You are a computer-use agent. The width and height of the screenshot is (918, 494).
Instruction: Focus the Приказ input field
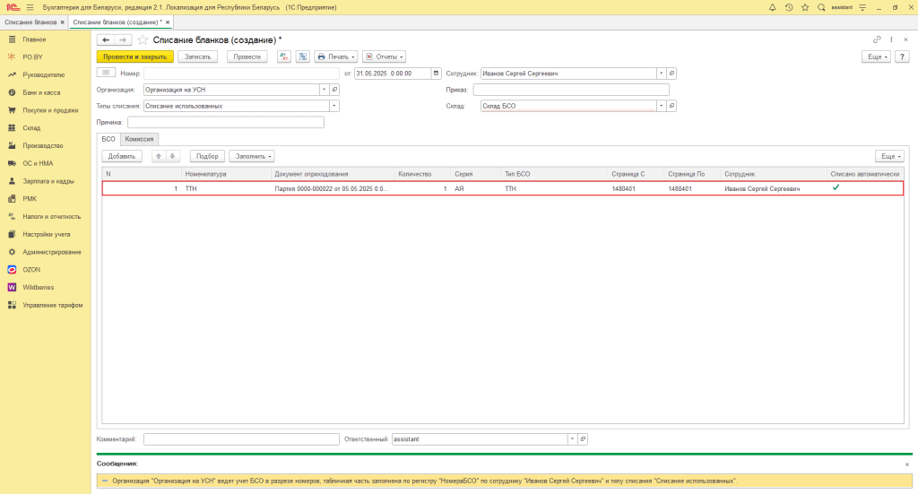pos(571,90)
